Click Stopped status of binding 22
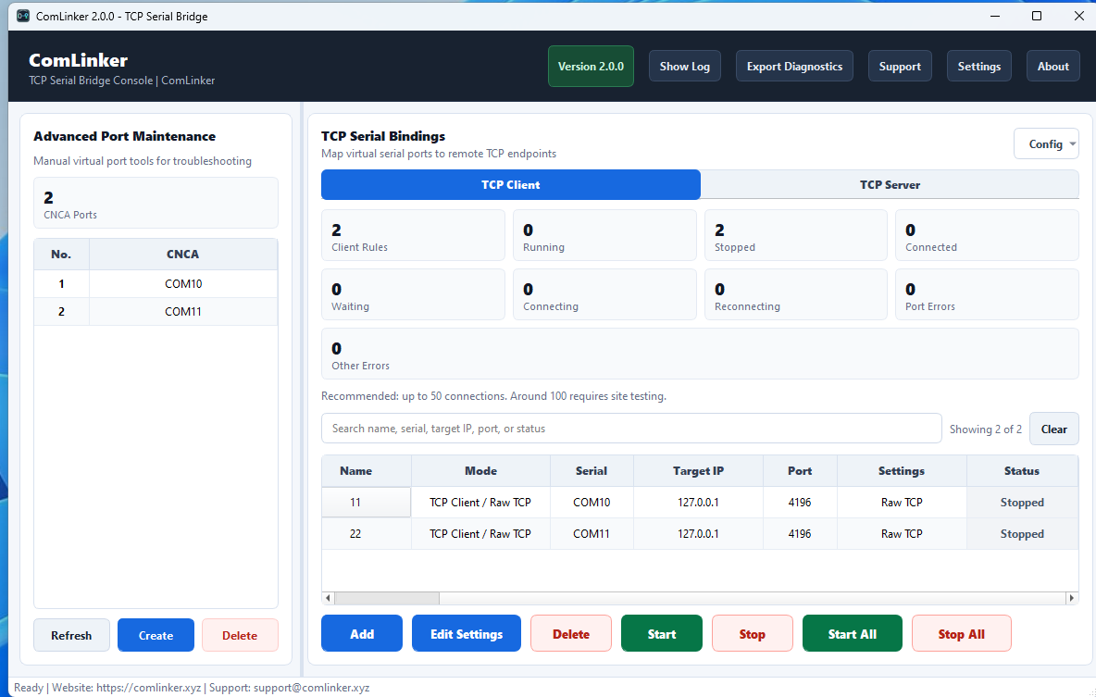 pyautogui.click(x=1022, y=534)
